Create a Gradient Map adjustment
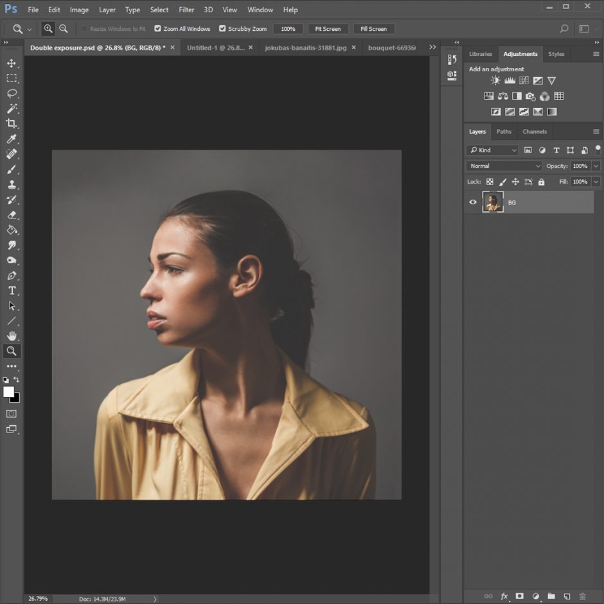The image size is (604, 604). coord(551,111)
